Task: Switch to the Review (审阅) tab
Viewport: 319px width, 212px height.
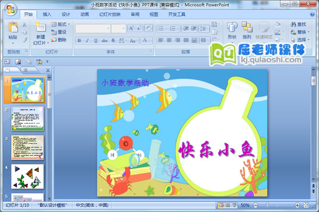Action: click(135, 14)
